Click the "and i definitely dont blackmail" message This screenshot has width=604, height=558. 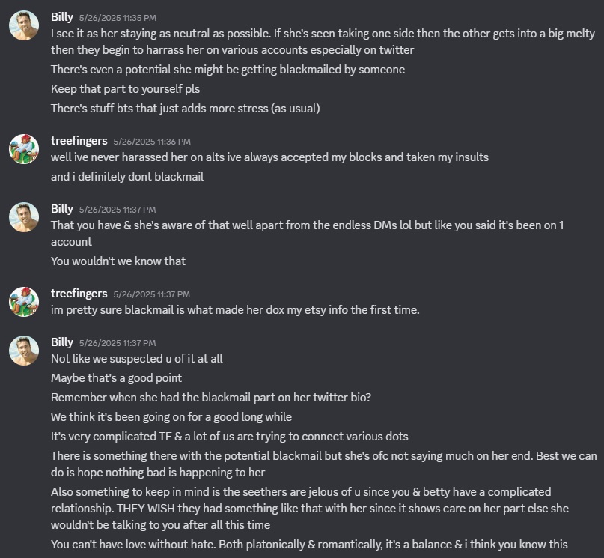pyautogui.click(x=127, y=177)
